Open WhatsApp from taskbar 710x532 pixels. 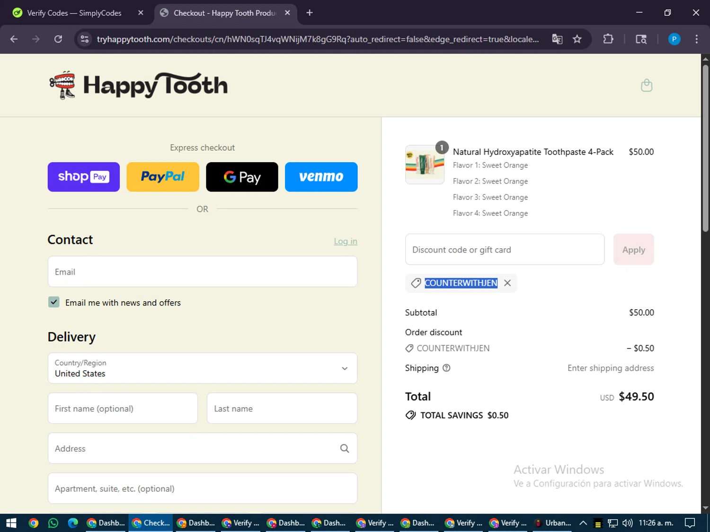pos(53,523)
